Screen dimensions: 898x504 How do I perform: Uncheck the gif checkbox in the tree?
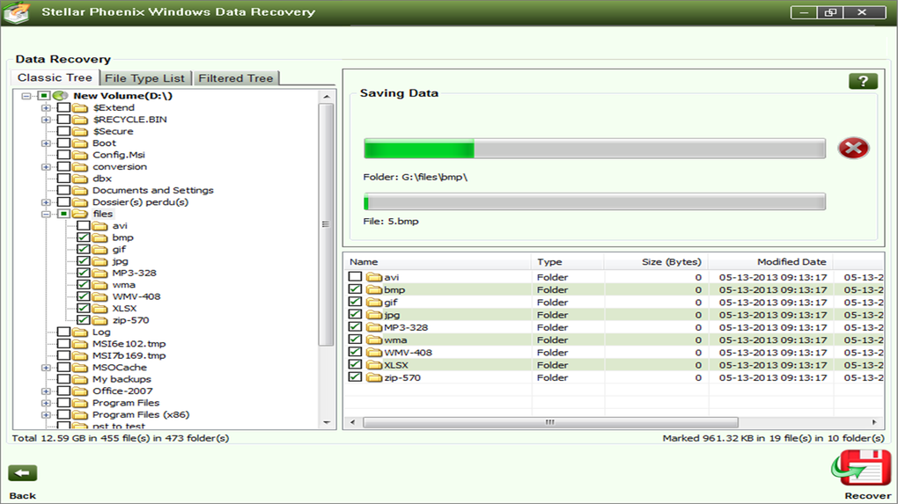[x=84, y=249]
